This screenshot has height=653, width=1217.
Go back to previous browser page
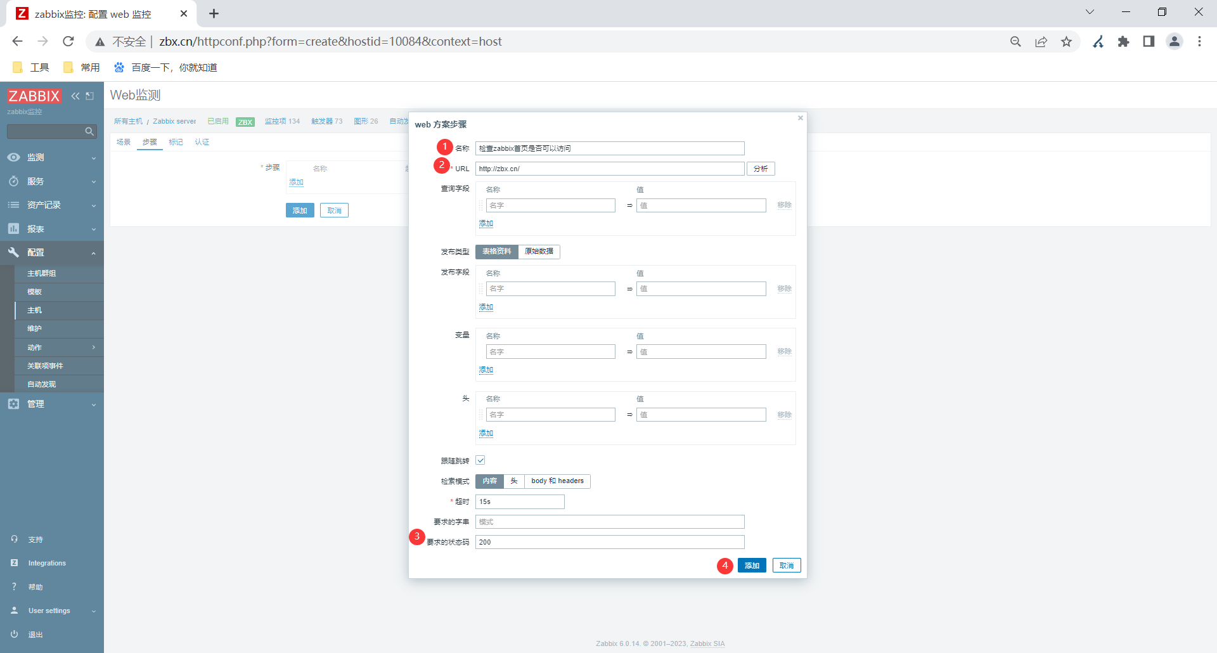click(x=17, y=41)
